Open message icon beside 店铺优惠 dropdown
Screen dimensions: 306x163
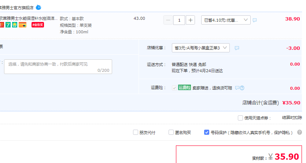point(237,48)
